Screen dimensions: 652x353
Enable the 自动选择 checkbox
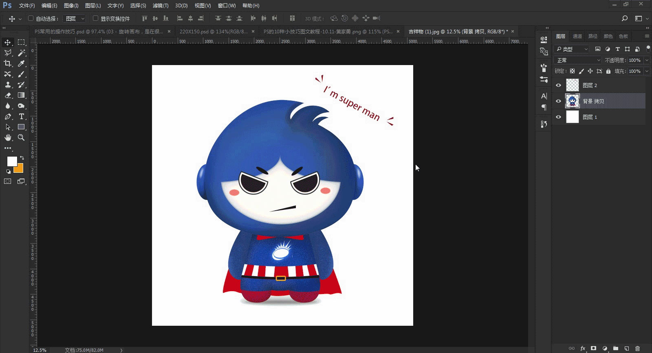pyautogui.click(x=31, y=18)
